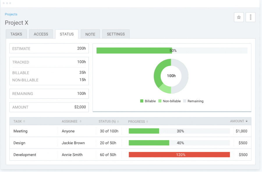
Task: Click the TRACKED 100h value
Action: (x=82, y=62)
